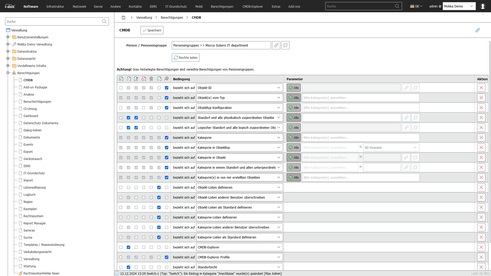Uncheck Execute checkbox for Objekt-Listen definieren
Viewport: 491px width, 276px height.
pyautogui.click(x=159, y=187)
